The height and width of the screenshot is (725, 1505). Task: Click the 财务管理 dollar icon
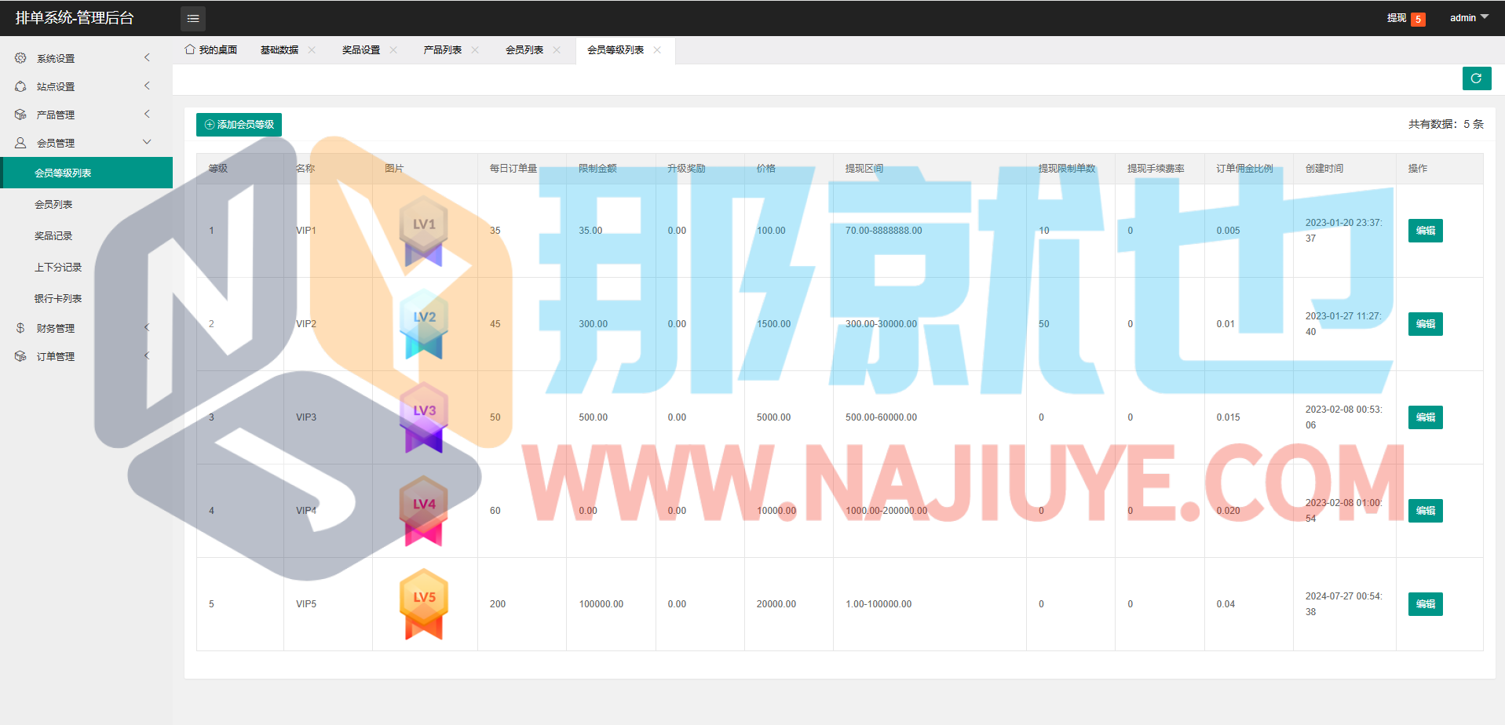20,328
